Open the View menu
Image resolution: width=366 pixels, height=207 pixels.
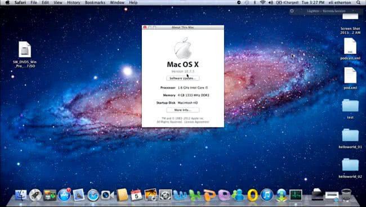click(58, 3)
